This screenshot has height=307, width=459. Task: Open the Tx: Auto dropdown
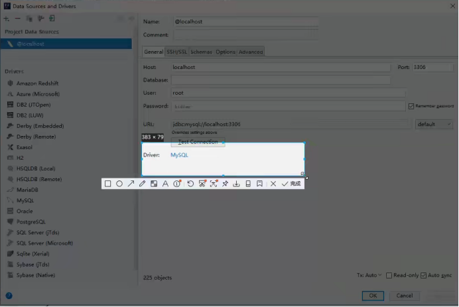coord(369,275)
